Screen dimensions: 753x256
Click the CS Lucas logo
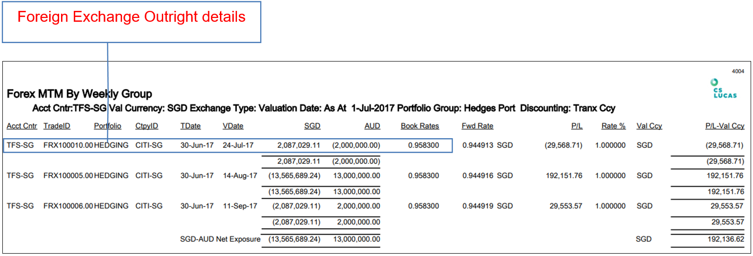(x=725, y=88)
